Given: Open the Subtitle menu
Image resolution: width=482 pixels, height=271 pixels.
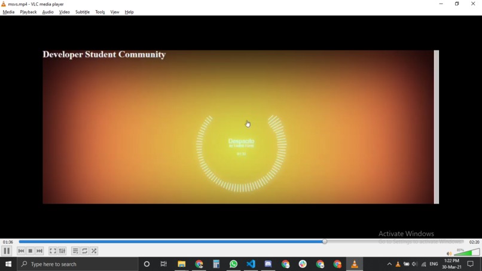Looking at the screenshot, I should (83, 12).
